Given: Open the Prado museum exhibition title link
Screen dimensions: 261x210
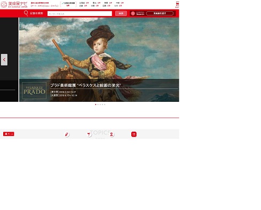Looking at the screenshot, I should [85, 85].
